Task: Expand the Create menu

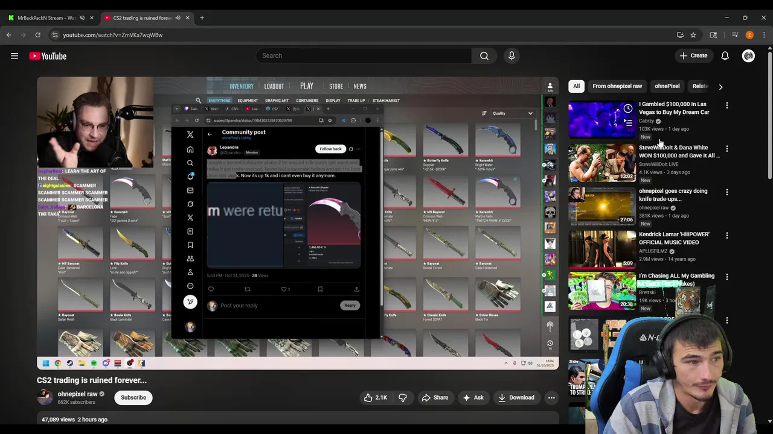Action: [693, 55]
